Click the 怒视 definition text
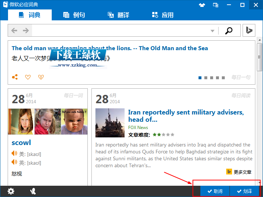Image resolution: width=263 pixels, height=197 pixels. point(17,174)
